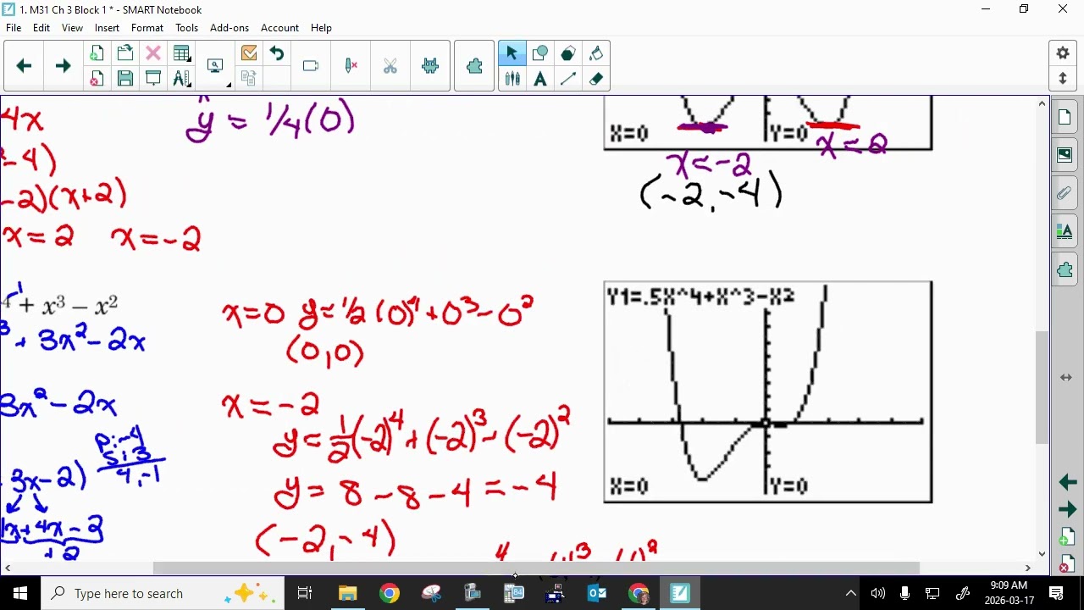Open the Attachments paperclip tab
1084x610 pixels.
1065,194
